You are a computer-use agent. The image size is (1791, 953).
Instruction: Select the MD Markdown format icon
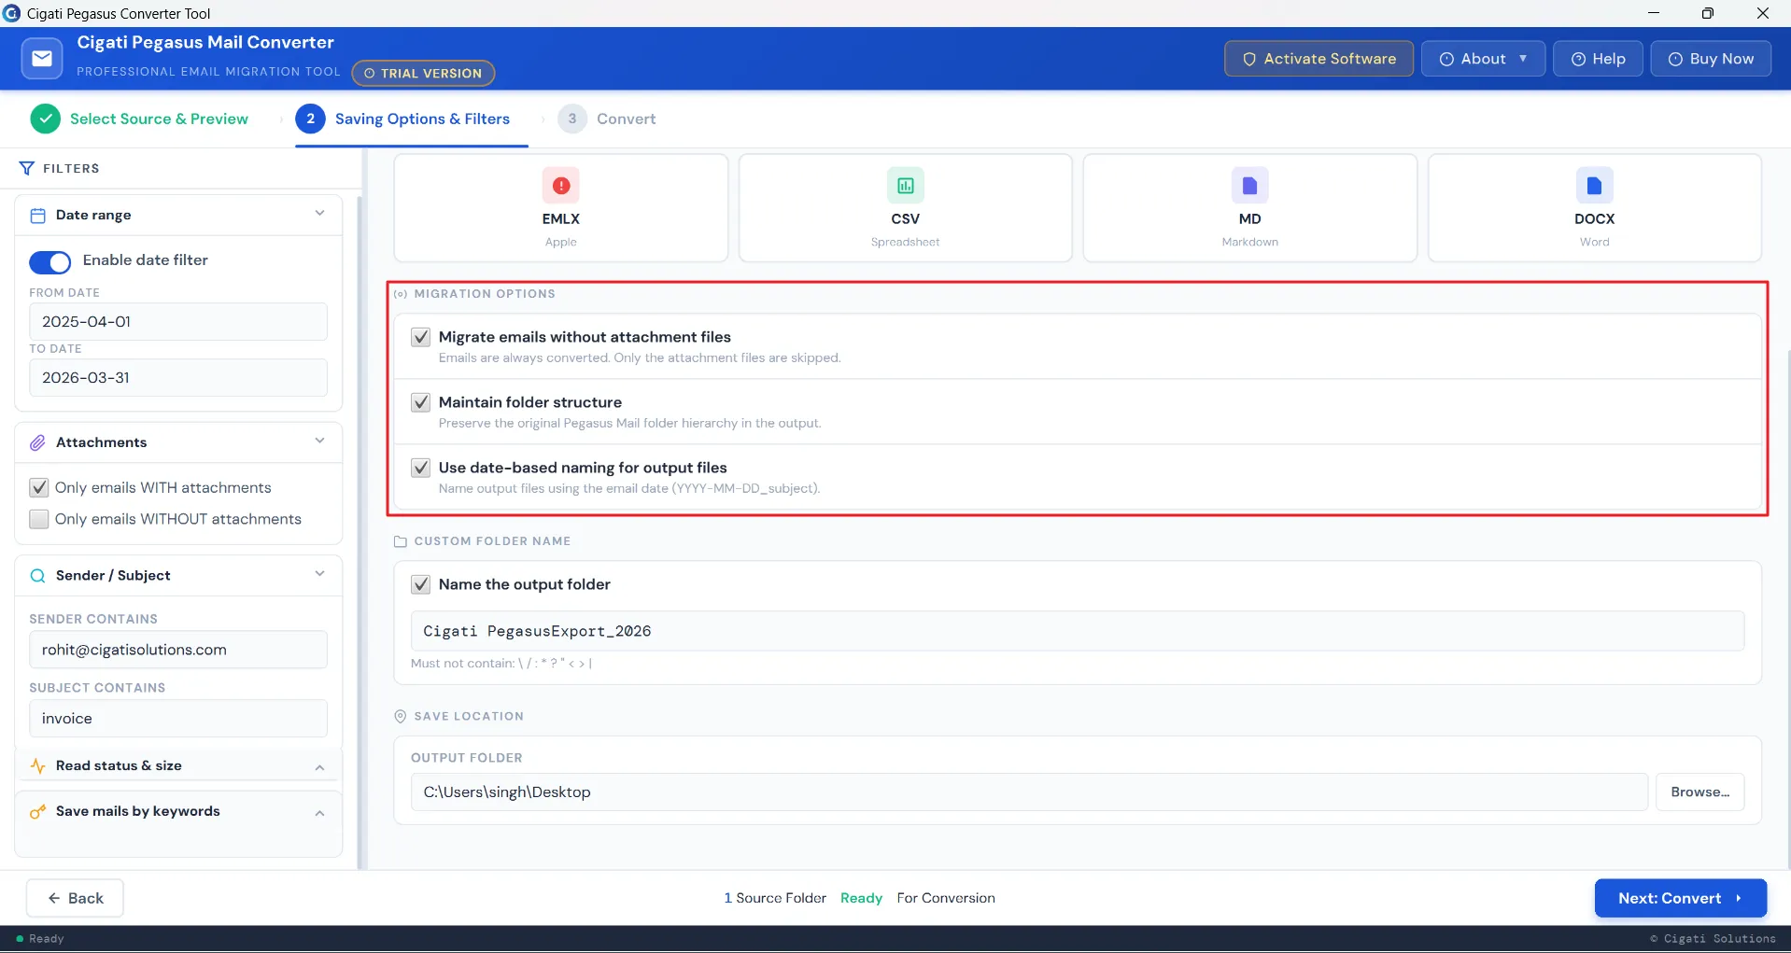tap(1249, 186)
